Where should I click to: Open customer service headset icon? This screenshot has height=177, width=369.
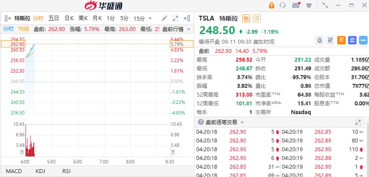(282, 5)
